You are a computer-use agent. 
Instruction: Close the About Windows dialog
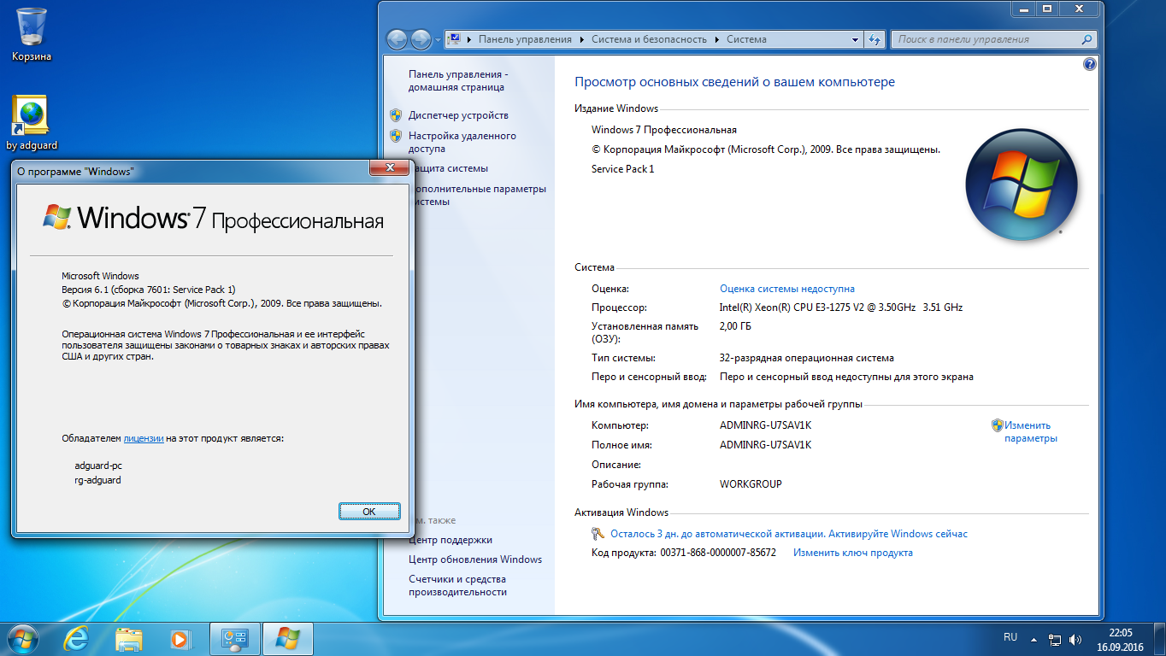pos(390,168)
